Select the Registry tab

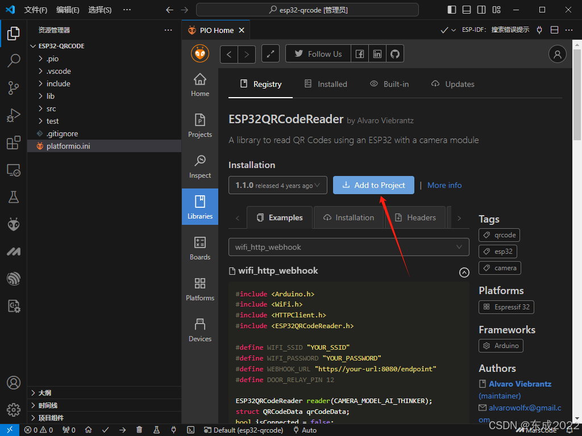tap(260, 84)
